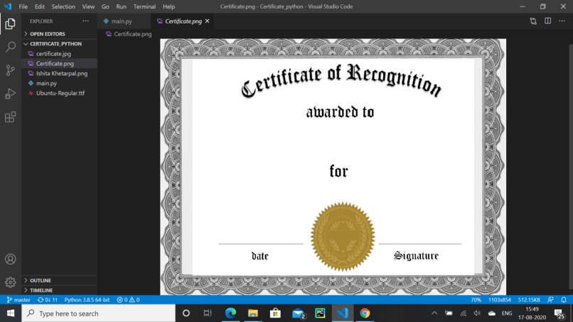Open Mail app from taskbar
573x322 pixels.
point(298,313)
